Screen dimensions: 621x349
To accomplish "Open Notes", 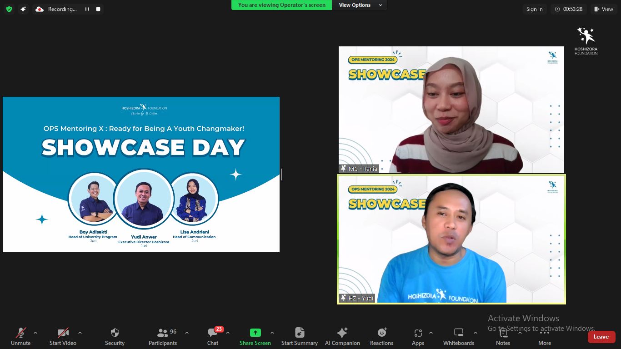I will [x=503, y=336].
